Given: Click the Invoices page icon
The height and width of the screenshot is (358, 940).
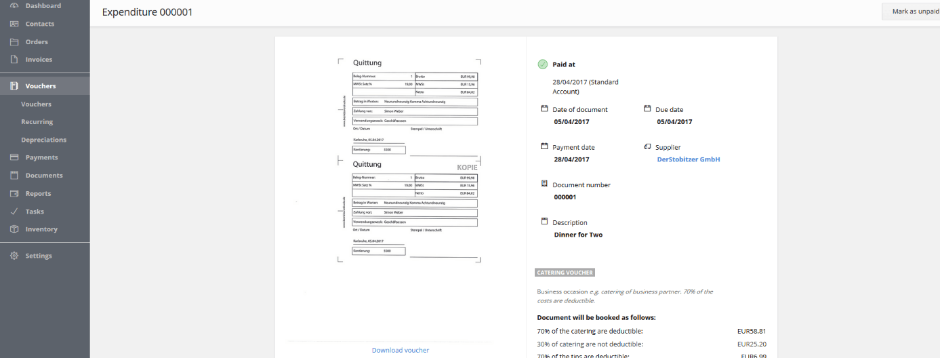Looking at the screenshot, I should pos(14,60).
